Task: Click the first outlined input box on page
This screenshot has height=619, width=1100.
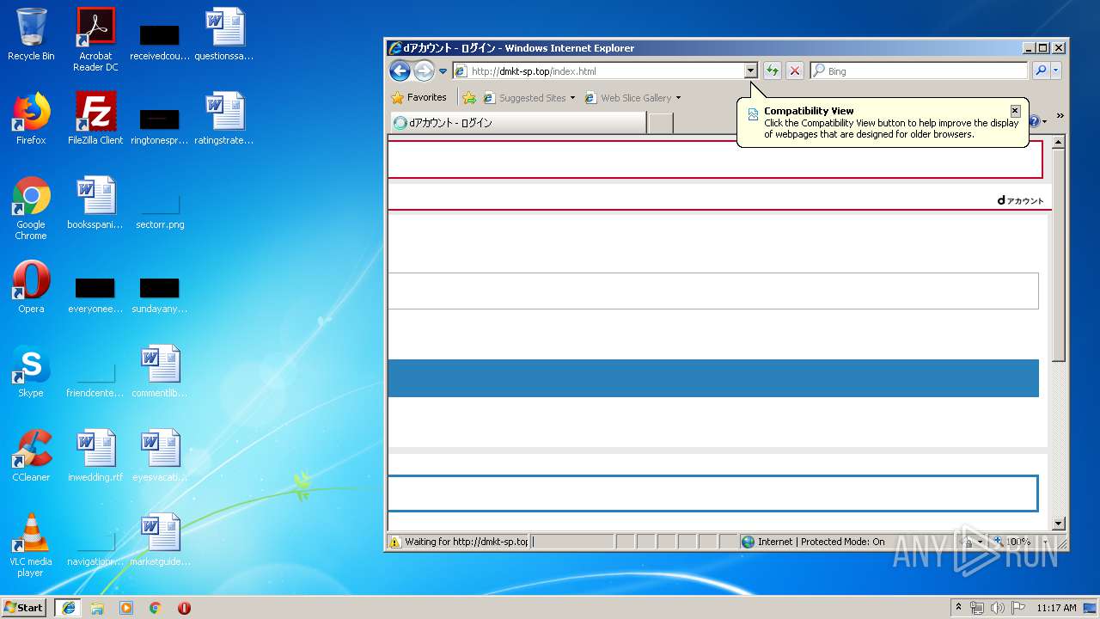Action: click(x=715, y=159)
